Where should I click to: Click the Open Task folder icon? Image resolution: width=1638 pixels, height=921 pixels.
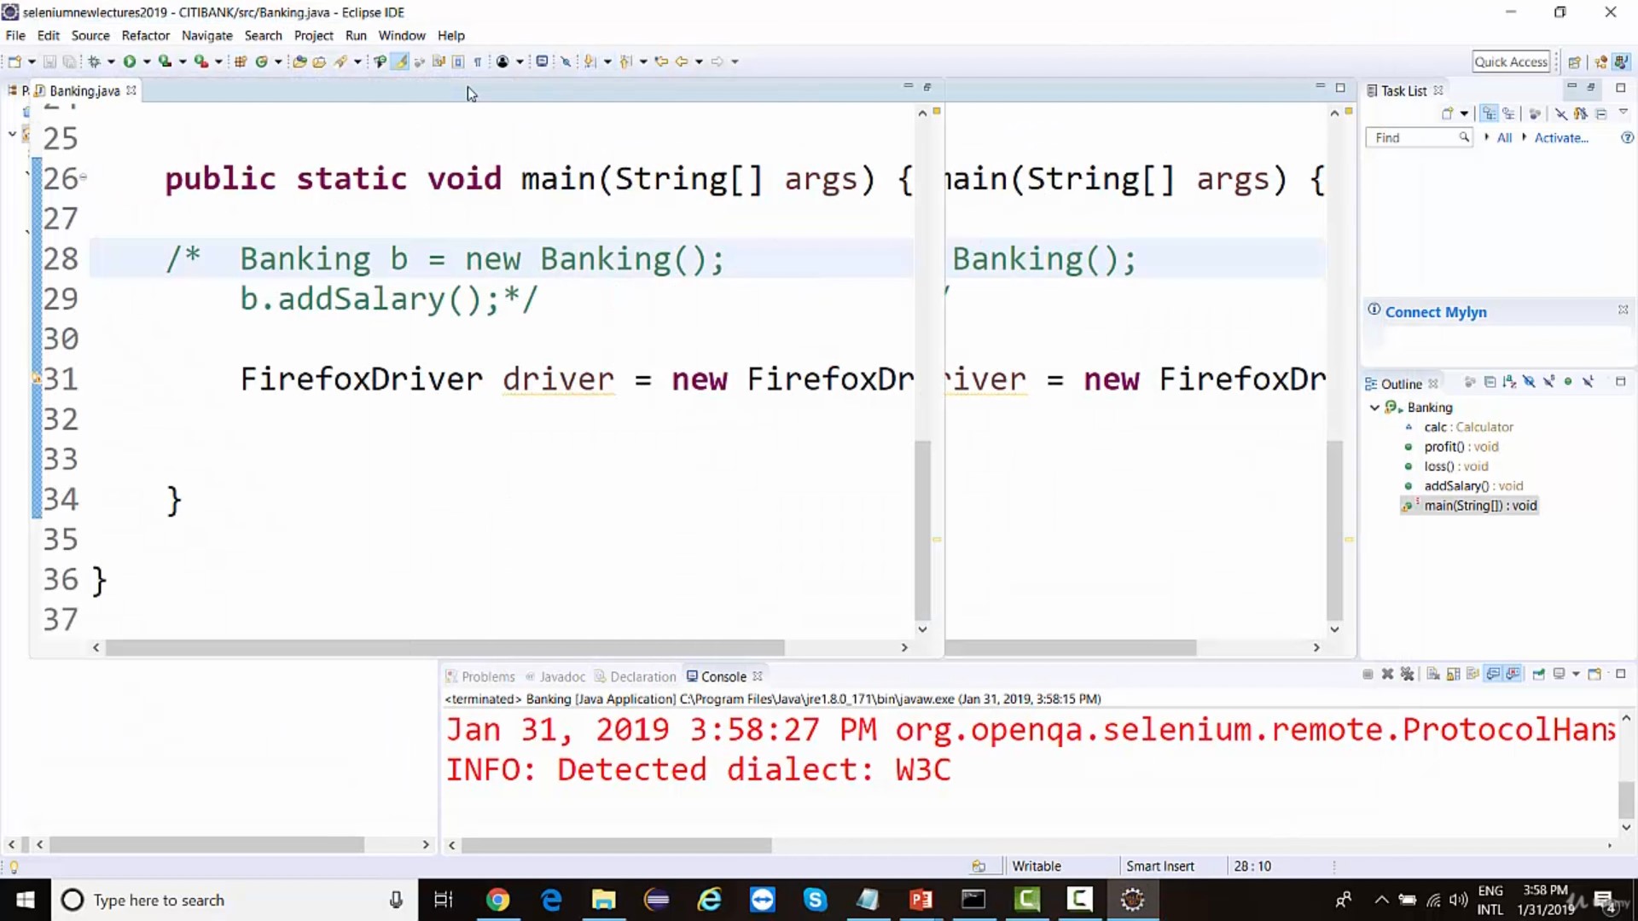(x=319, y=61)
